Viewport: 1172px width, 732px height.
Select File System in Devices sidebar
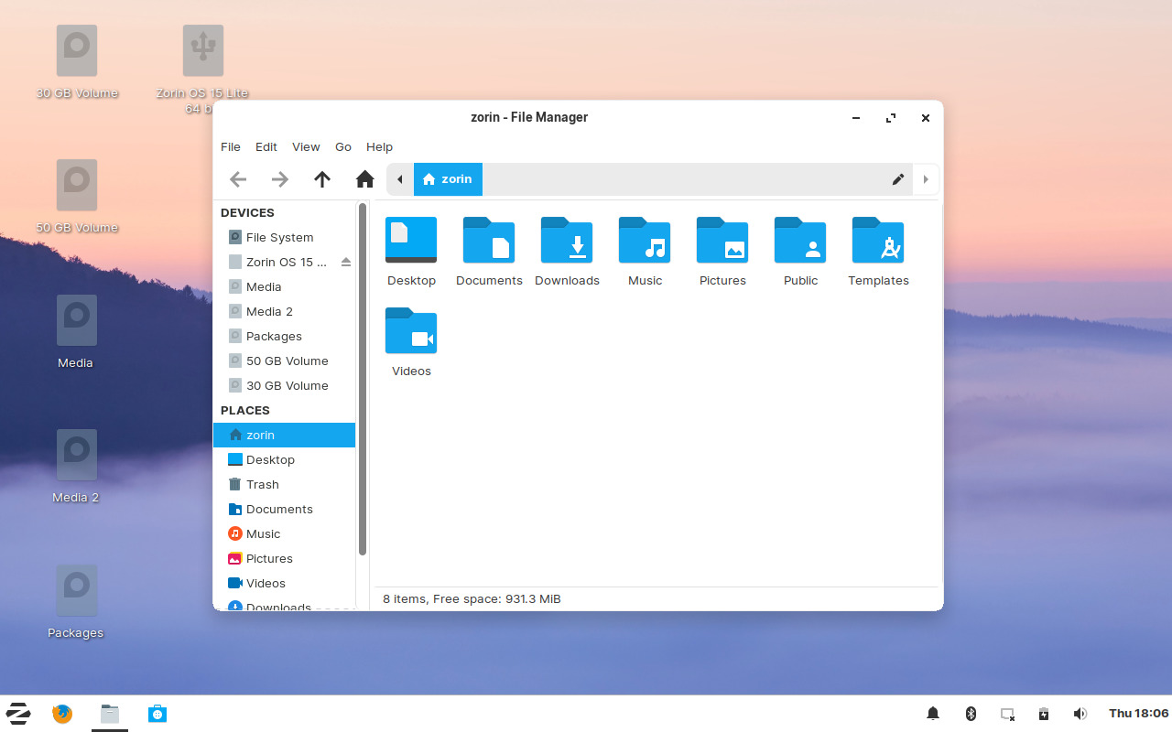[x=284, y=237]
